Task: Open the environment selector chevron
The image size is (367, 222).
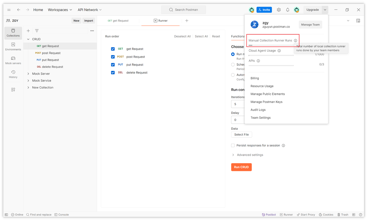Action: coord(348,21)
